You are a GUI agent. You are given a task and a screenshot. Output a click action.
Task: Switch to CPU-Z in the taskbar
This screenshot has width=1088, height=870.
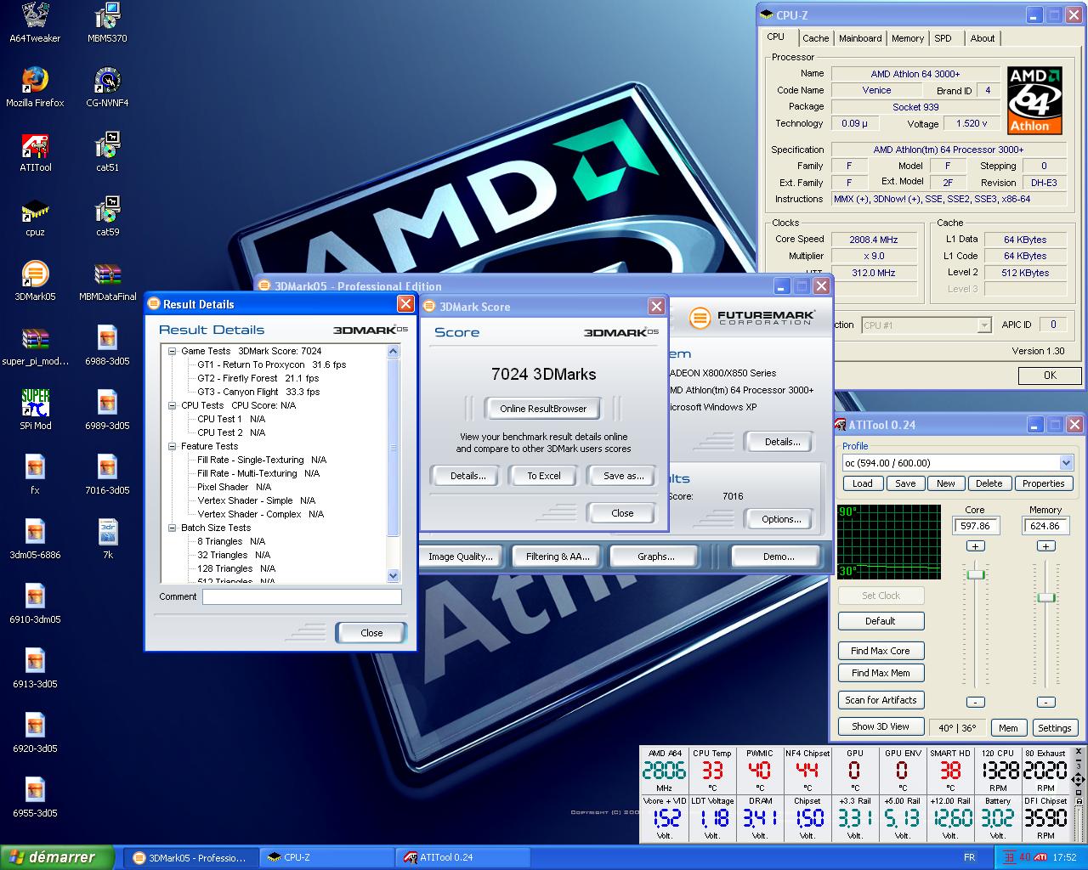327,857
